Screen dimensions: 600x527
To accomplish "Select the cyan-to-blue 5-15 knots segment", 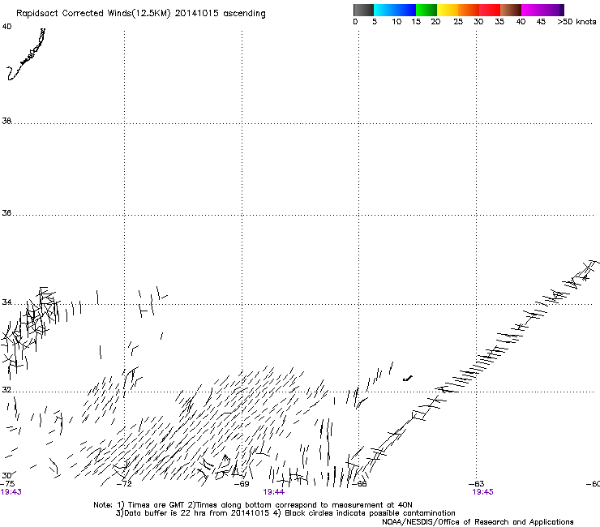I will click(x=395, y=10).
